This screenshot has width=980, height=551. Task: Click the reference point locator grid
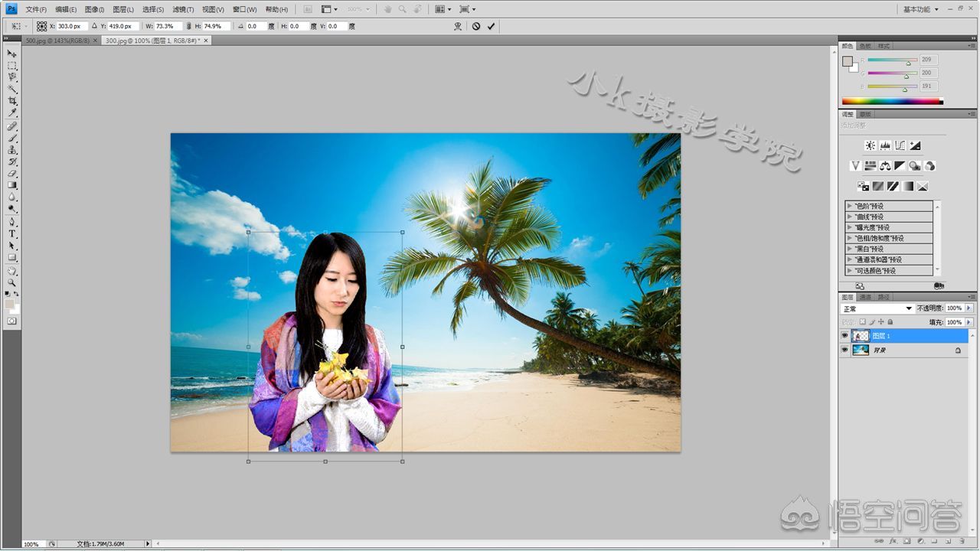click(x=41, y=26)
